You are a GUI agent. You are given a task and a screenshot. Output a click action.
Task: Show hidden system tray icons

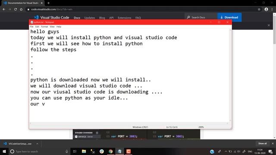coord(226,152)
